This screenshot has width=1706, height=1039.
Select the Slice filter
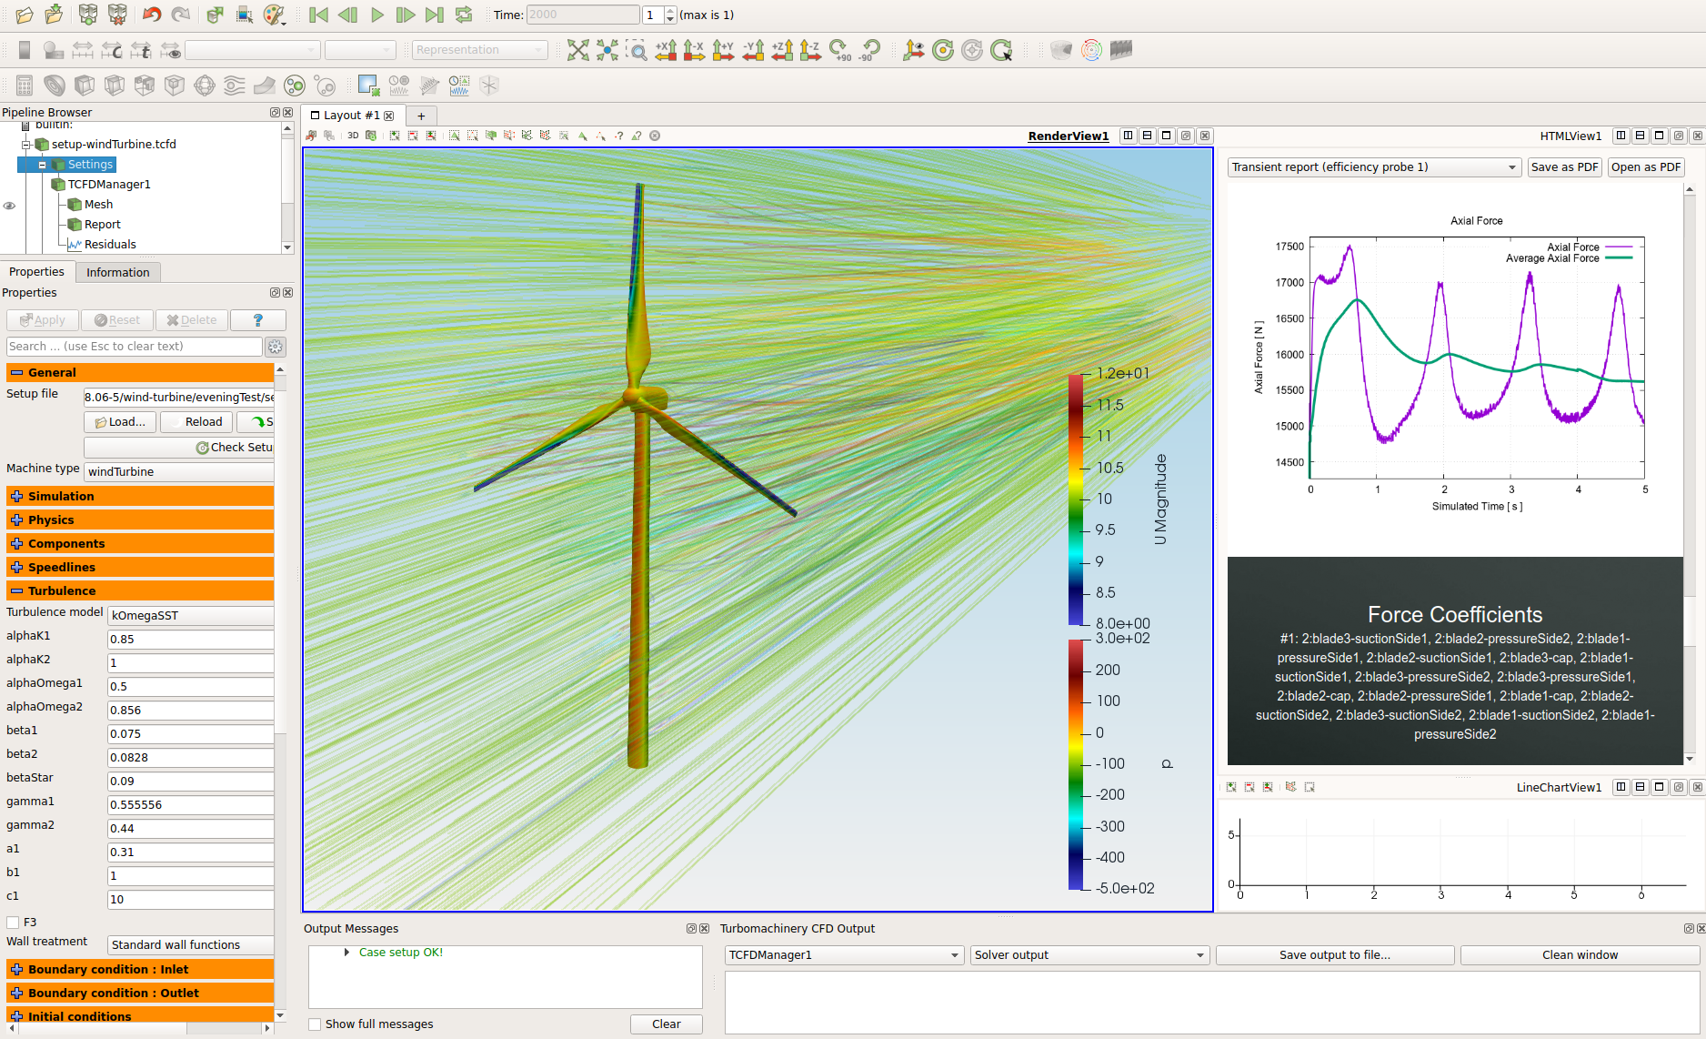(x=113, y=85)
